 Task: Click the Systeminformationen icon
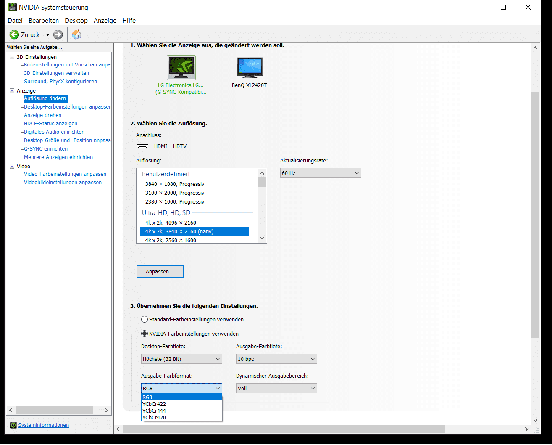click(x=13, y=425)
